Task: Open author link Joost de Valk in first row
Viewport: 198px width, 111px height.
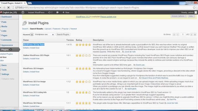Action: click(130, 52)
